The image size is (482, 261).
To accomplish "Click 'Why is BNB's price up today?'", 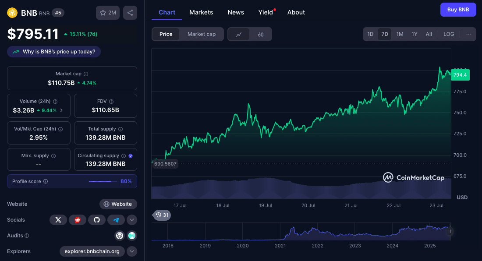I will [x=54, y=52].
